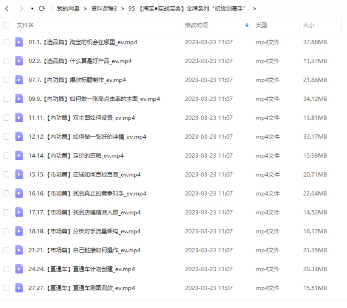Viewport: 347px width, 308px height.
Task: Click the video icon of 15.15 店铺如何自检自查
Action: [x=19, y=174]
